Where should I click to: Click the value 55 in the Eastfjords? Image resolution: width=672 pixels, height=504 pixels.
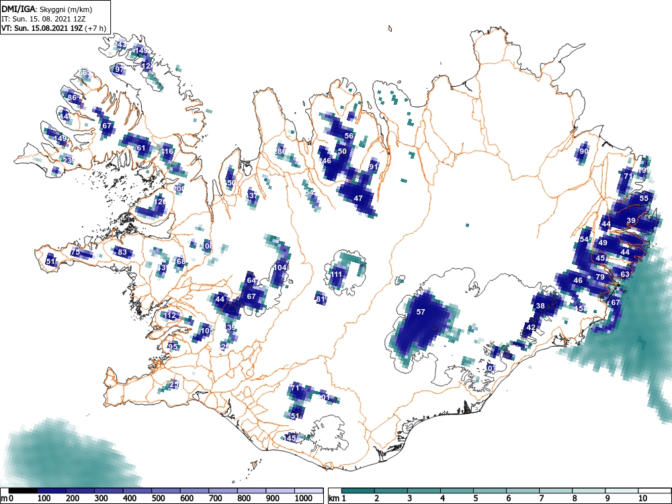pos(644,198)
